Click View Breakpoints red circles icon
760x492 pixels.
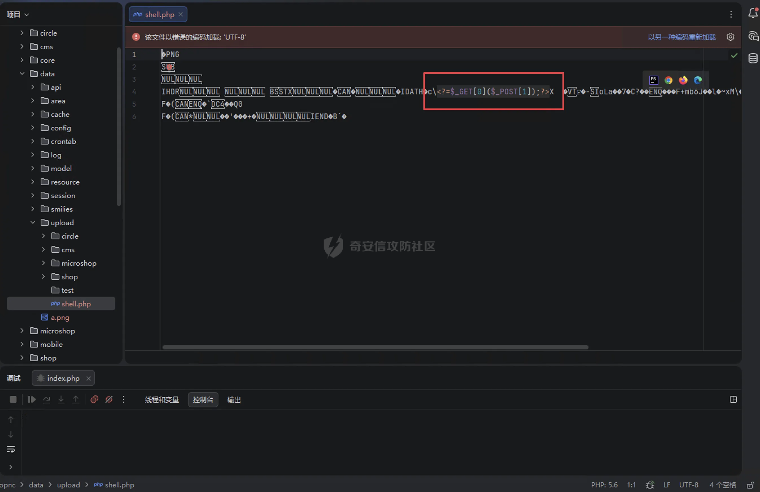[94, 399]
